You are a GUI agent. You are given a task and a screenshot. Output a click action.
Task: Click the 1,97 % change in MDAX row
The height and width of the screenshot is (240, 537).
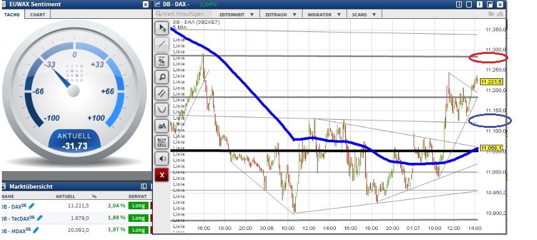[x=117, y=230]
